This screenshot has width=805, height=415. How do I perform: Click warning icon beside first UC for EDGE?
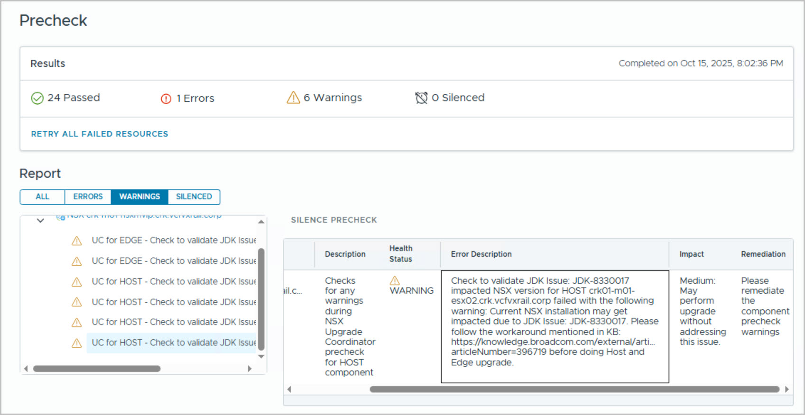tap(76, 241)
